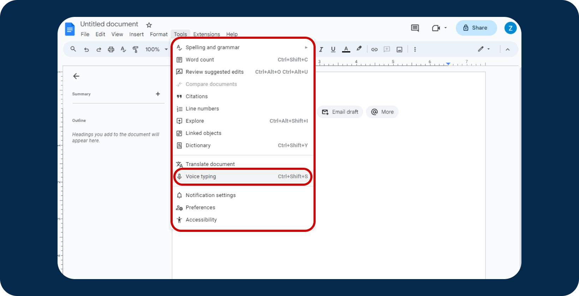Toggle underline formatting
This screenshot has width=579, height=296.
click(x=333, y=49)
